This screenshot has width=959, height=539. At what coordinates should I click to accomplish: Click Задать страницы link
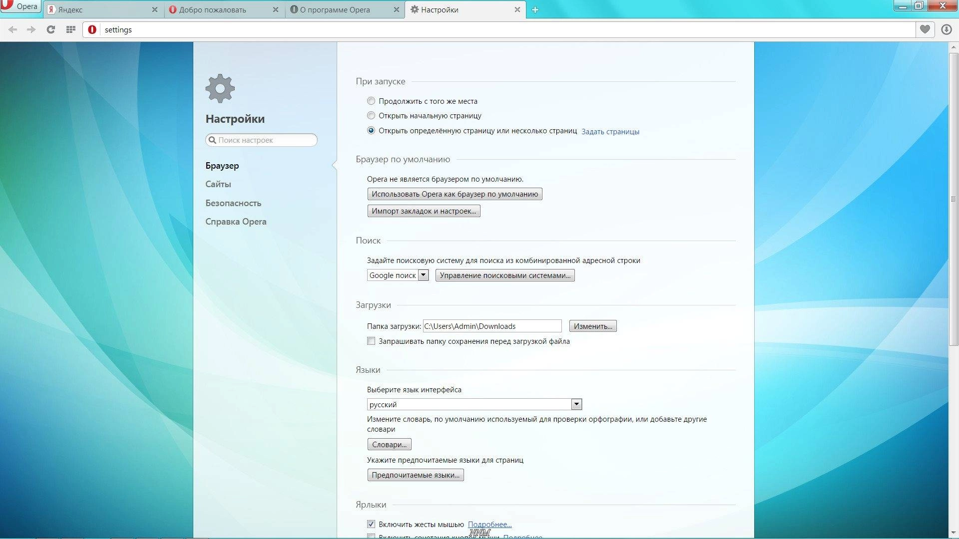pyautogui.click(x=610, y=132)
